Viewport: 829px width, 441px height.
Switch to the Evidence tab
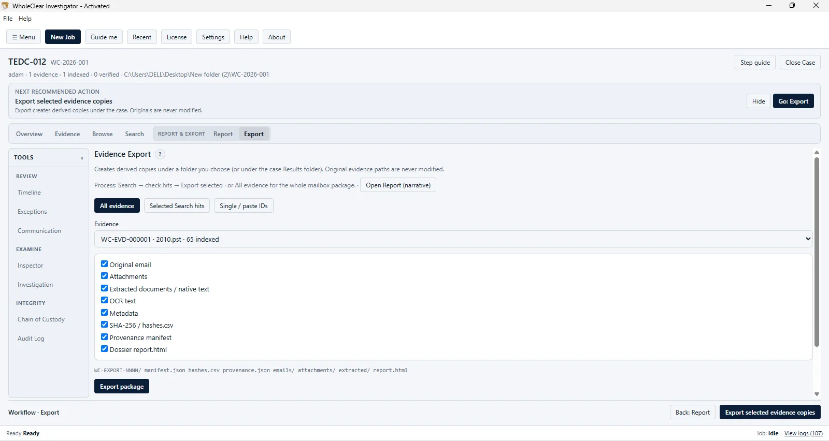point(67,134)
